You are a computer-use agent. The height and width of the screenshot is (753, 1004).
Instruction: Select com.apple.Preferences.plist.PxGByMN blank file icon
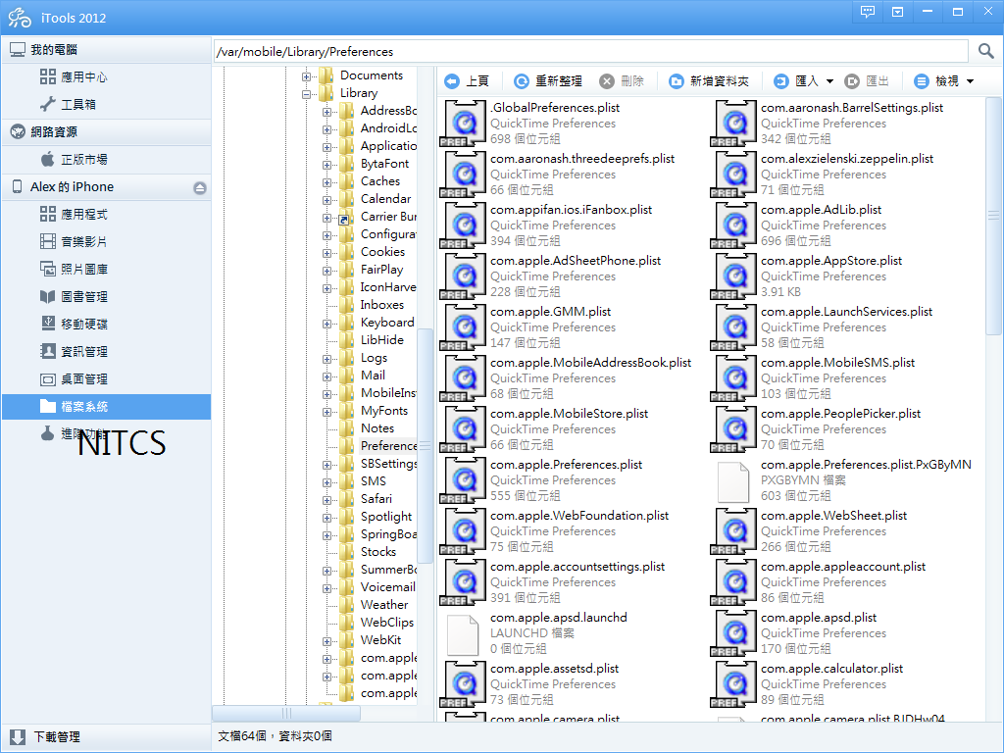coord(732,480)
